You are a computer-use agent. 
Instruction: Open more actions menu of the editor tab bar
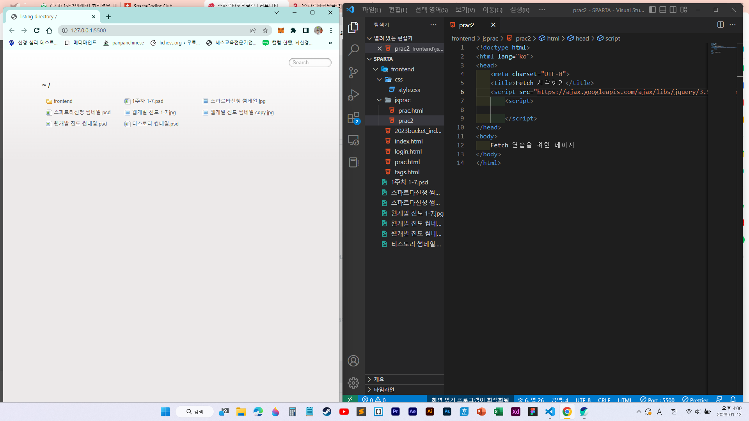pyautogui.click(x=733, y=25)
